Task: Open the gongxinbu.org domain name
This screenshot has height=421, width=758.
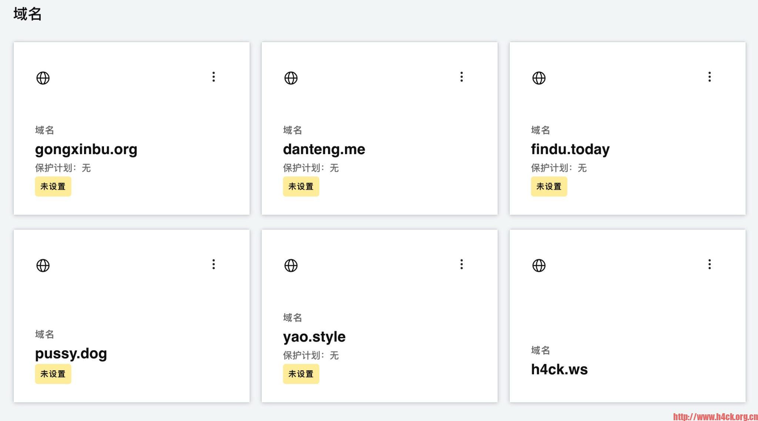Action: [86, 149]
